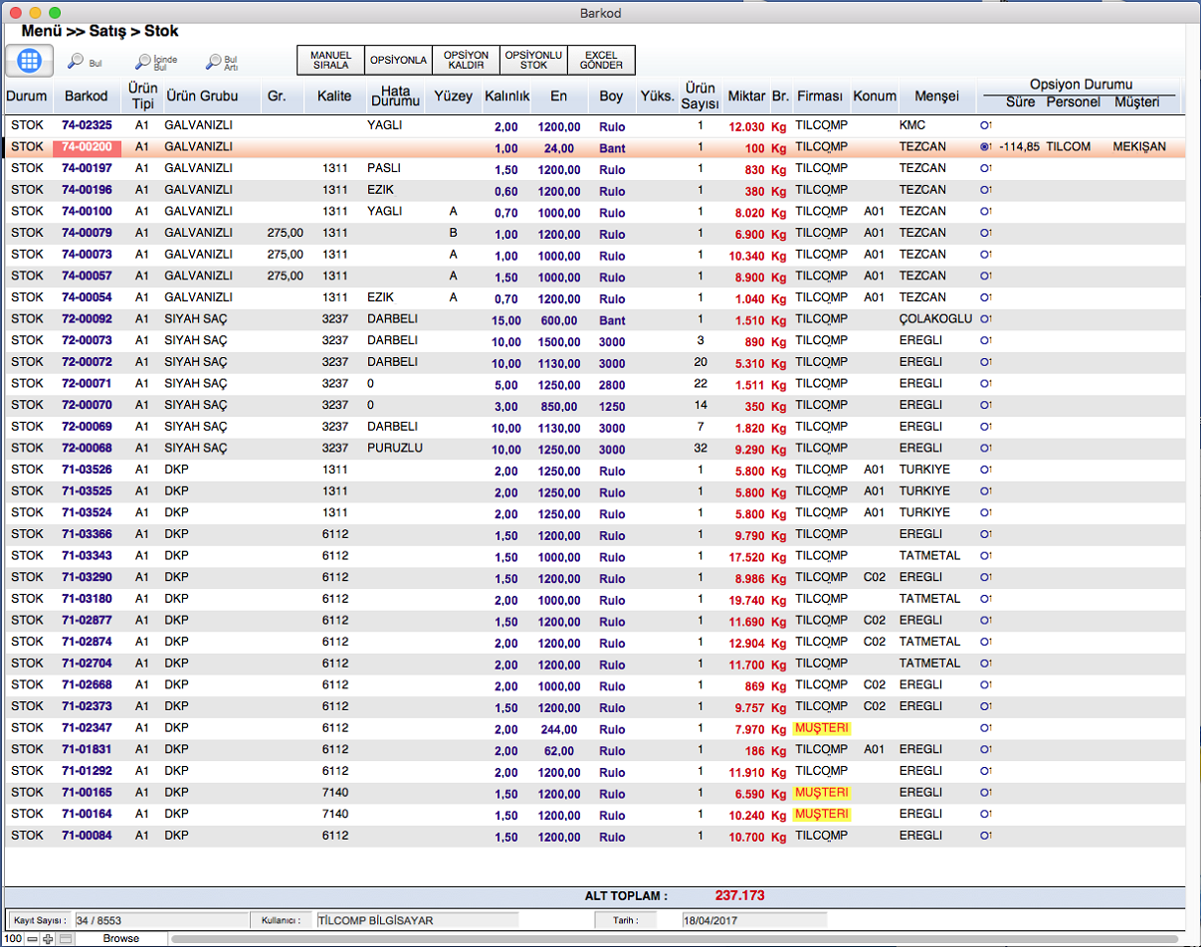Open the Browse mode popup menu
The width and height of the screenshot is (1201, 947).
click(x=120, y=939)
